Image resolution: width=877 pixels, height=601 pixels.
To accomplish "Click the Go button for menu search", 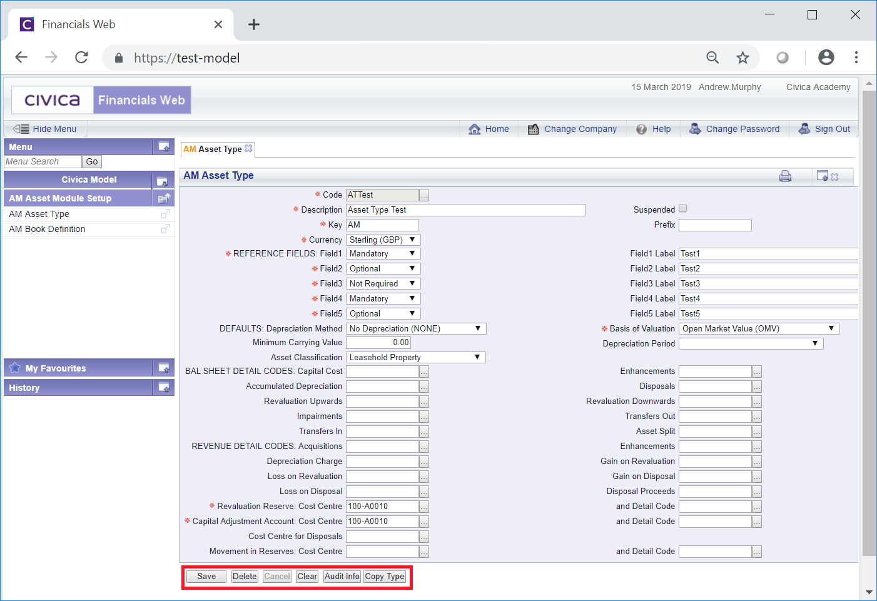I will [92, 161].
